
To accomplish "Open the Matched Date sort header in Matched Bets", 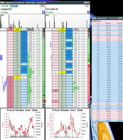I will click(114, 18).
